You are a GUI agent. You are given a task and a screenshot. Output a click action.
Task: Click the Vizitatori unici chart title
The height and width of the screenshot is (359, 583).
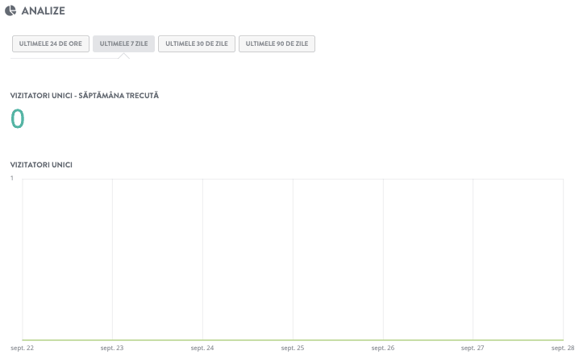click(x=41, y=164)
